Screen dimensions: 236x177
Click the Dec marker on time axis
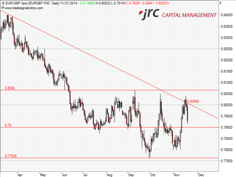(x=200, y=175)
